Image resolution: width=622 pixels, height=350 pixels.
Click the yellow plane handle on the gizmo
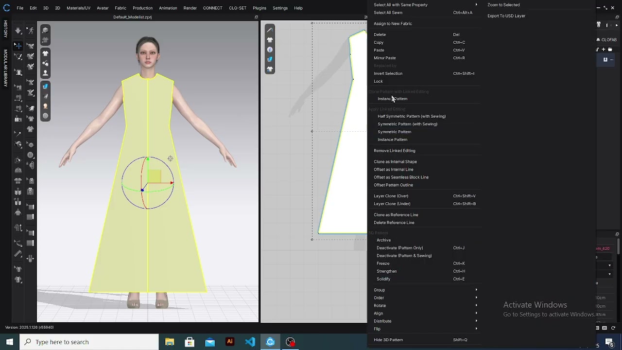[154, 176]
